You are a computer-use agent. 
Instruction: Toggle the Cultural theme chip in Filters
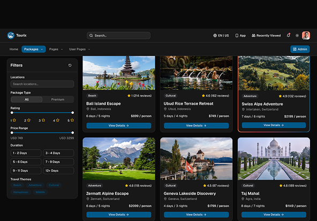[54, 185]
